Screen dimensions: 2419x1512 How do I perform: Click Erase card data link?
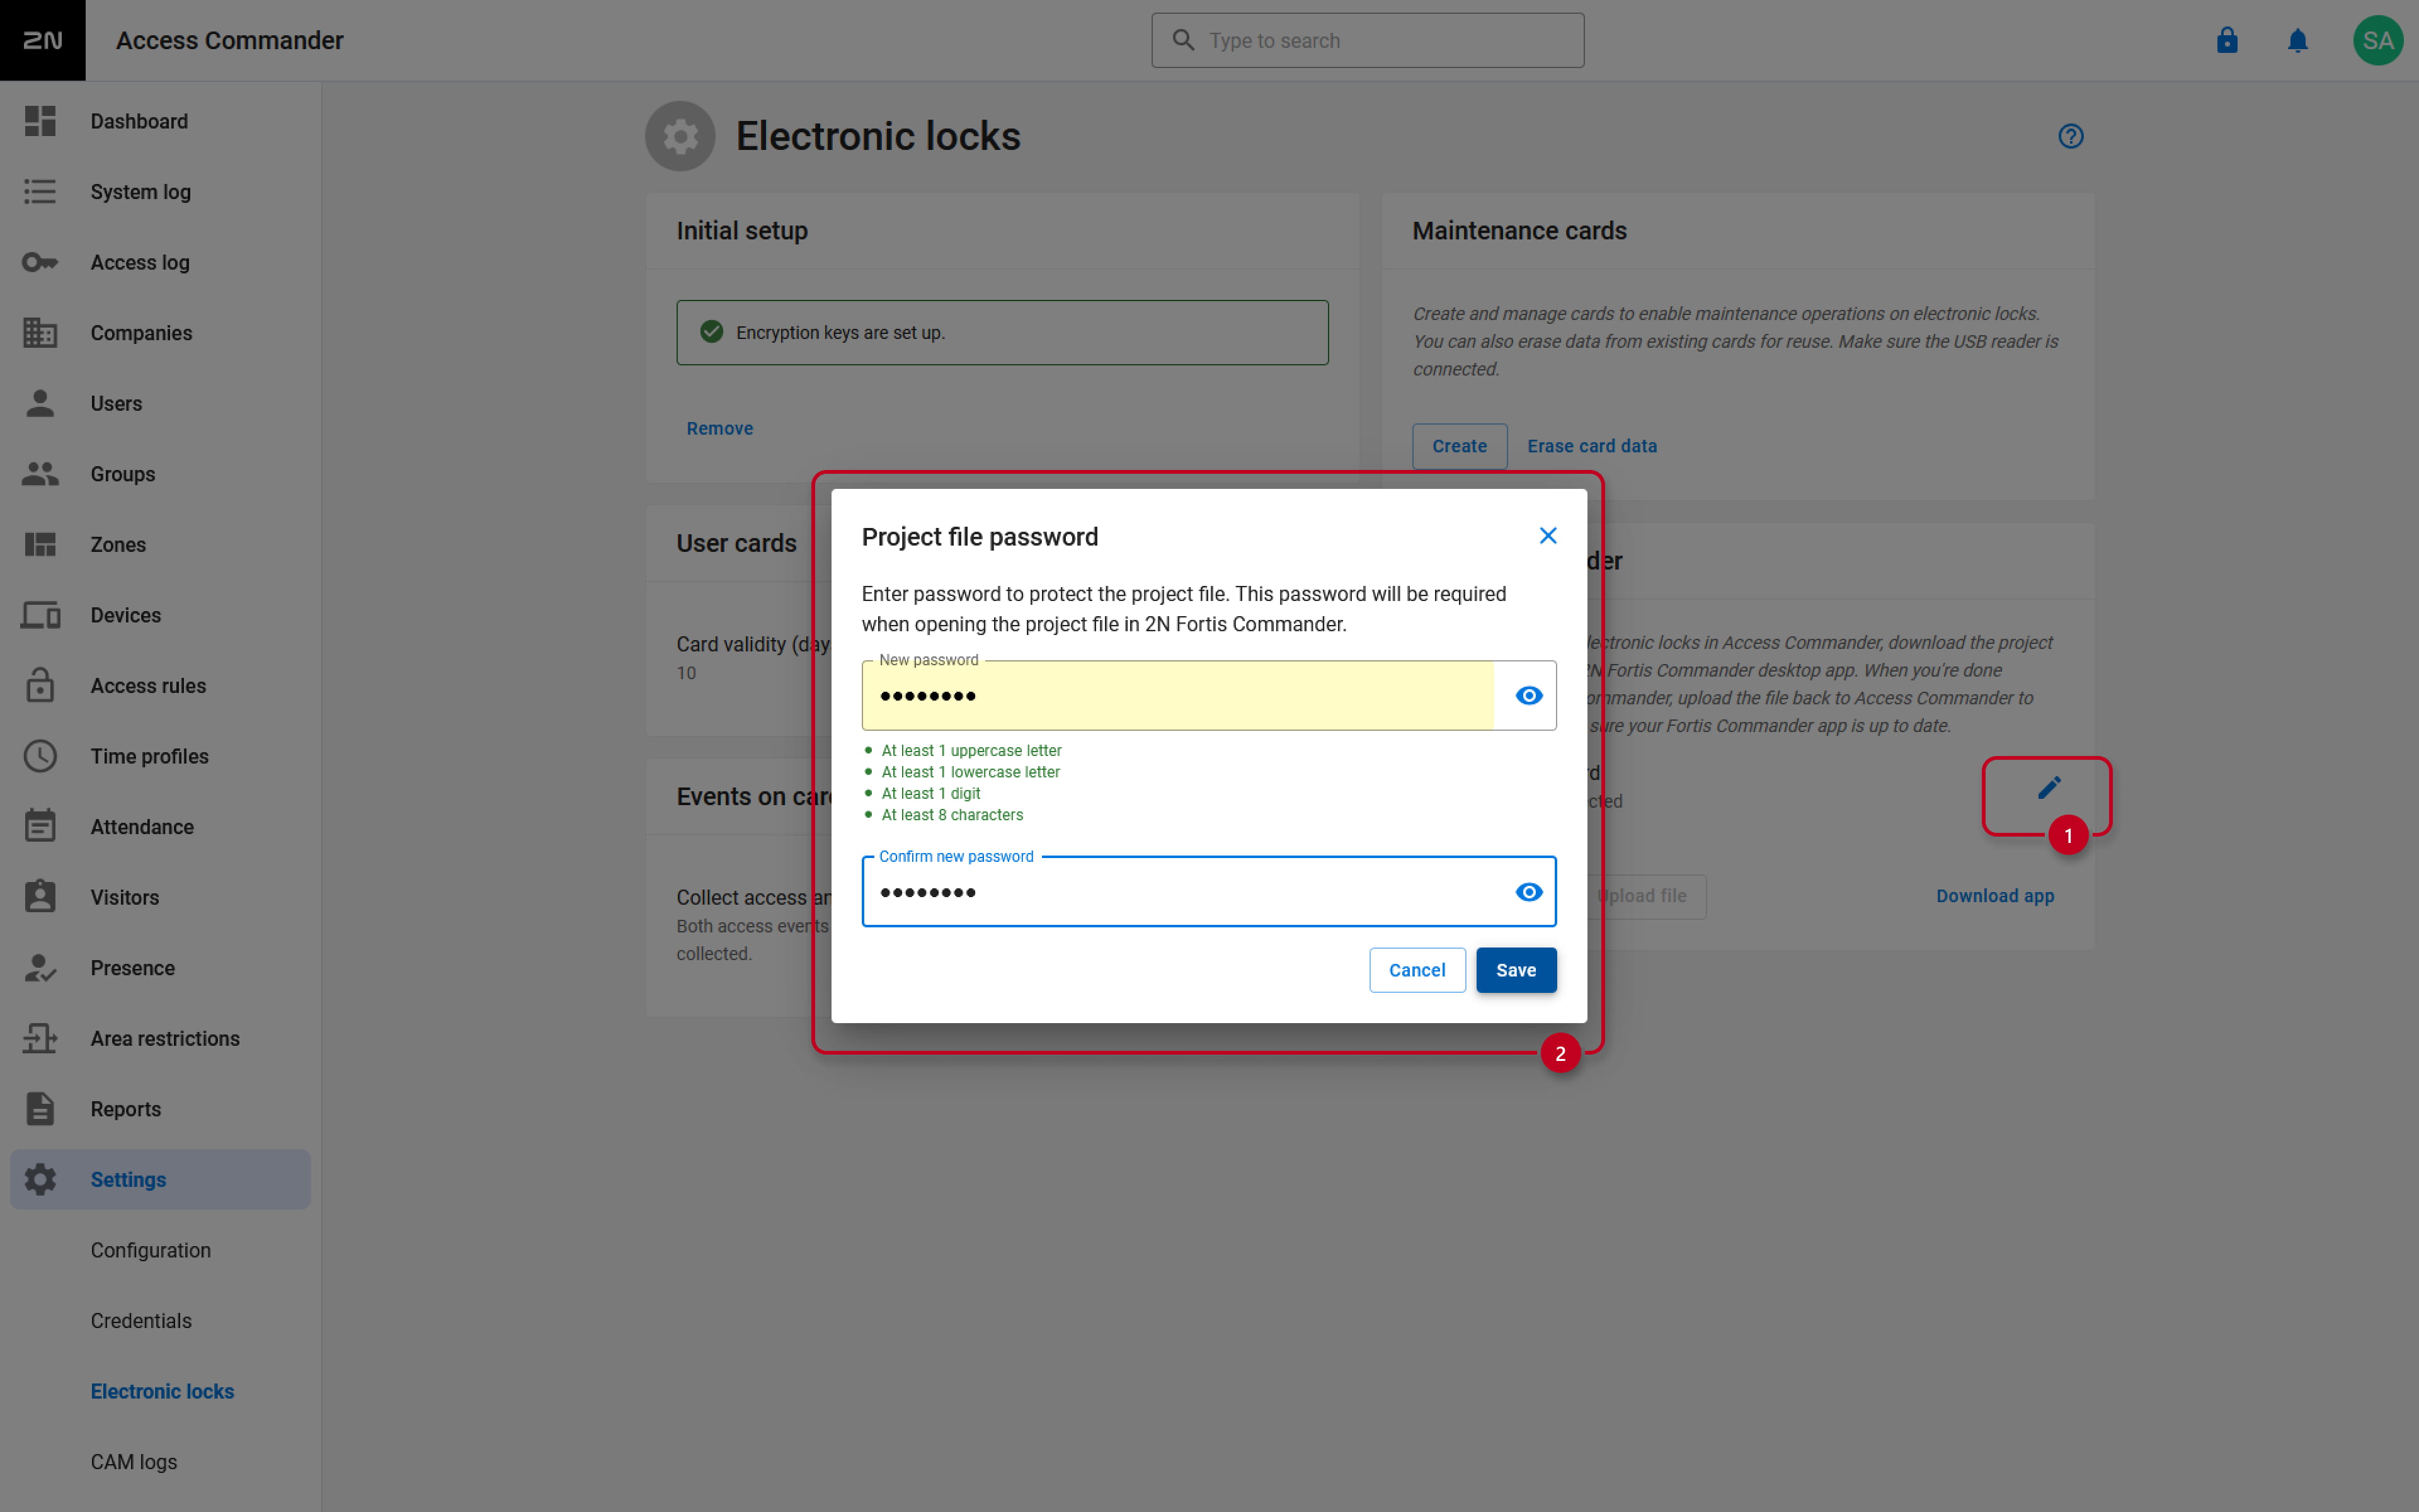tap(1591, 446)
